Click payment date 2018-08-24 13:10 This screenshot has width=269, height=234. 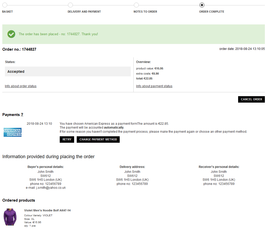click(x=39, y=124)
